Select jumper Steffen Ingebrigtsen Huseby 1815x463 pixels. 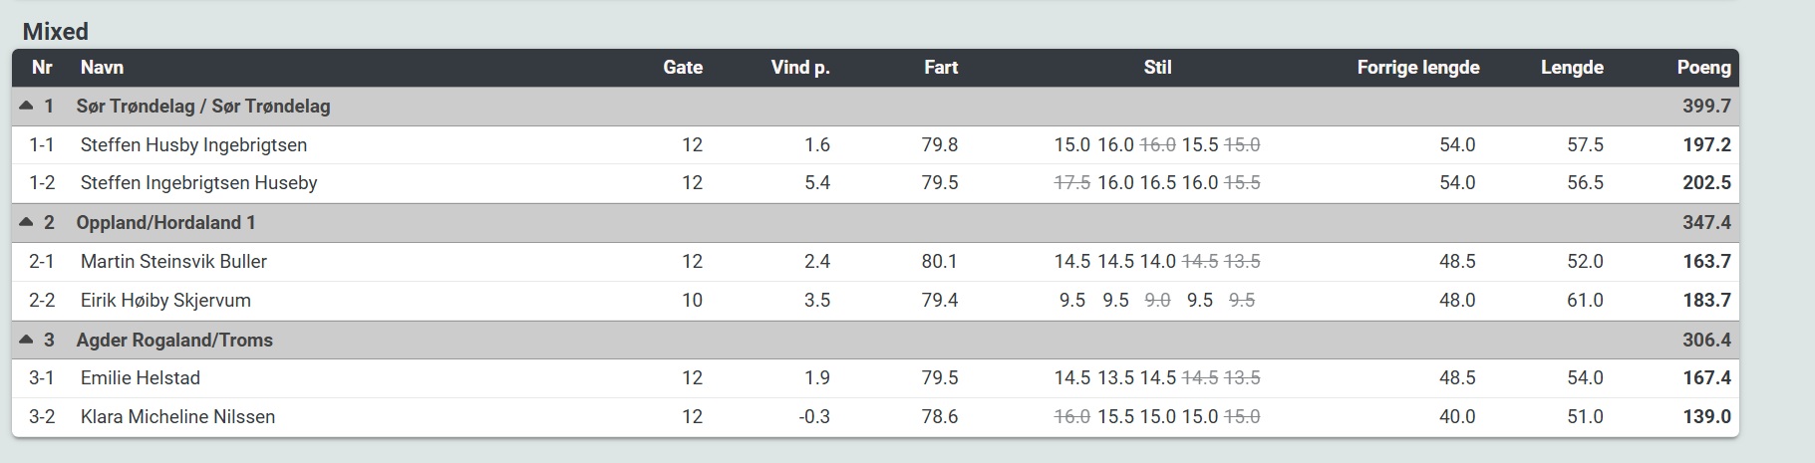(198, 183)
